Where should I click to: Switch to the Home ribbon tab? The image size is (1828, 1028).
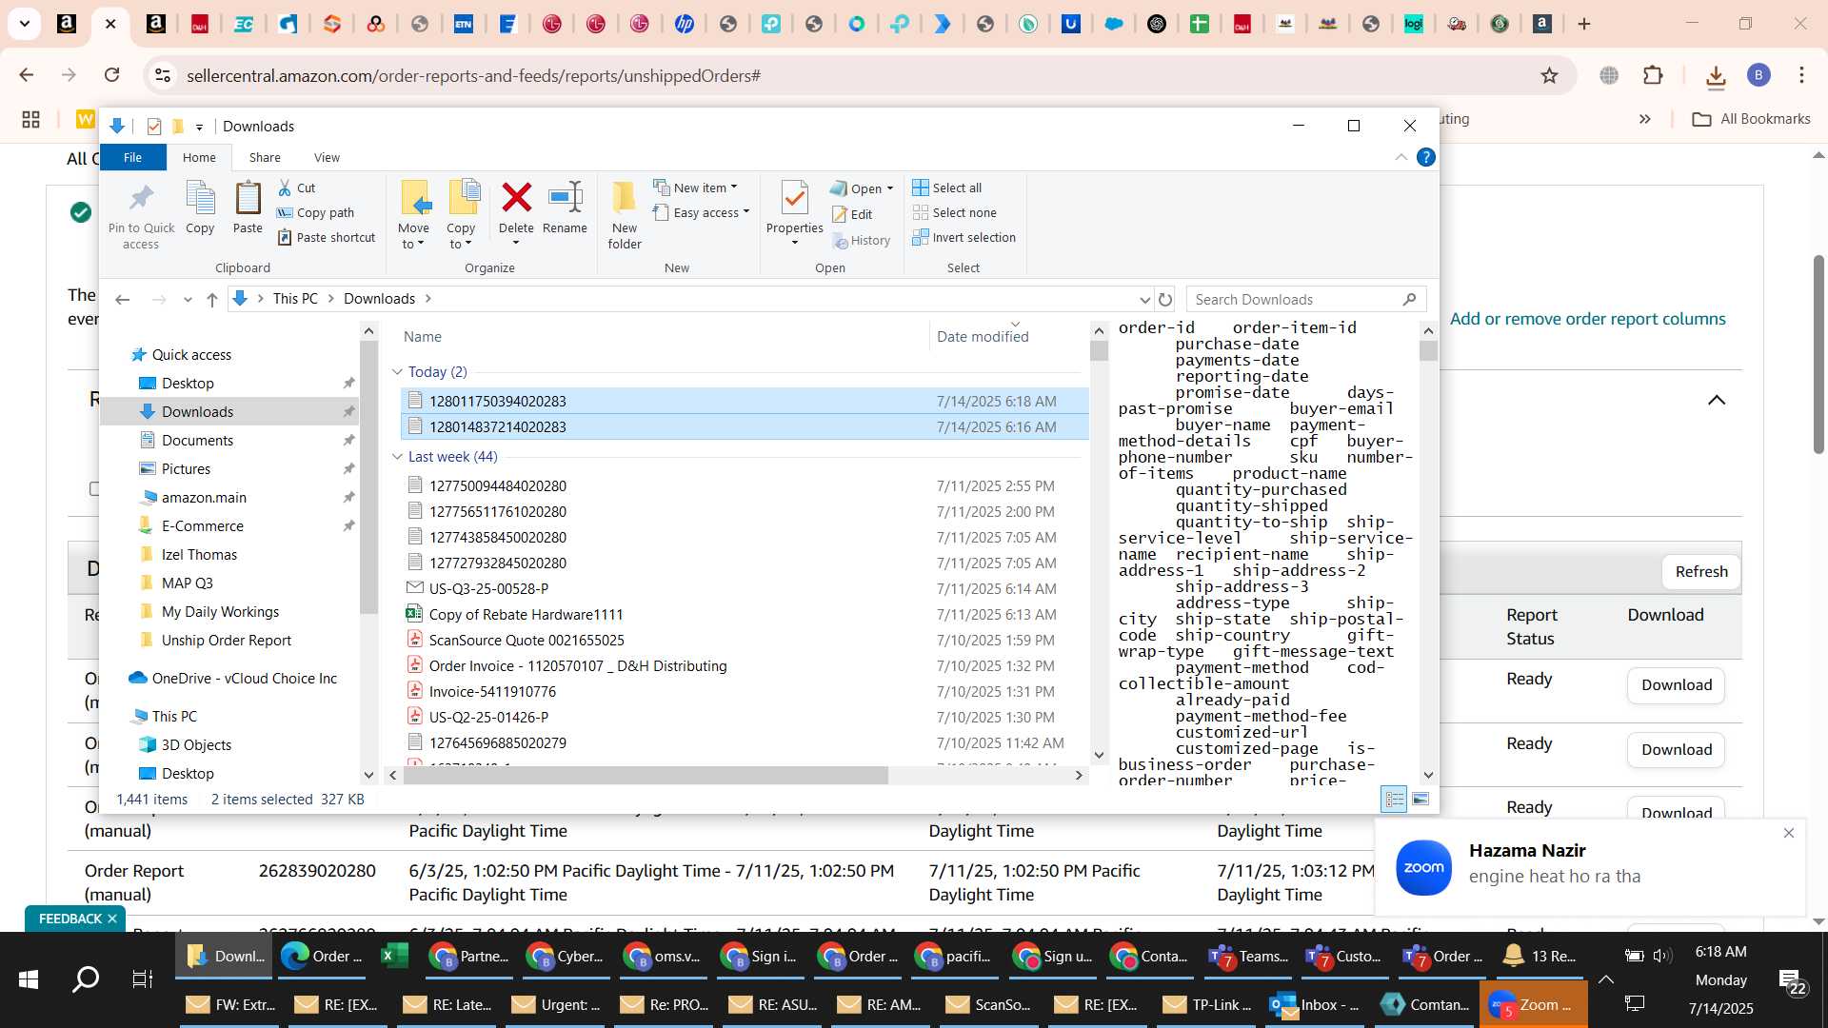coord(199,157)
